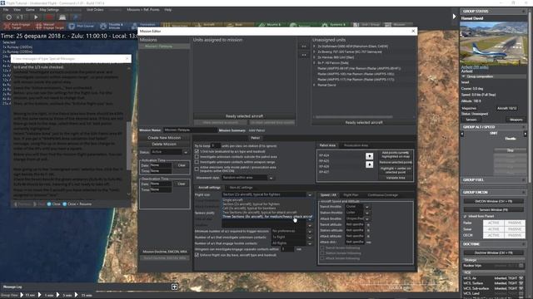Open Station throttle dropdown
The height and width of the screenshot is (299, 533).
[x=367, y=213]
